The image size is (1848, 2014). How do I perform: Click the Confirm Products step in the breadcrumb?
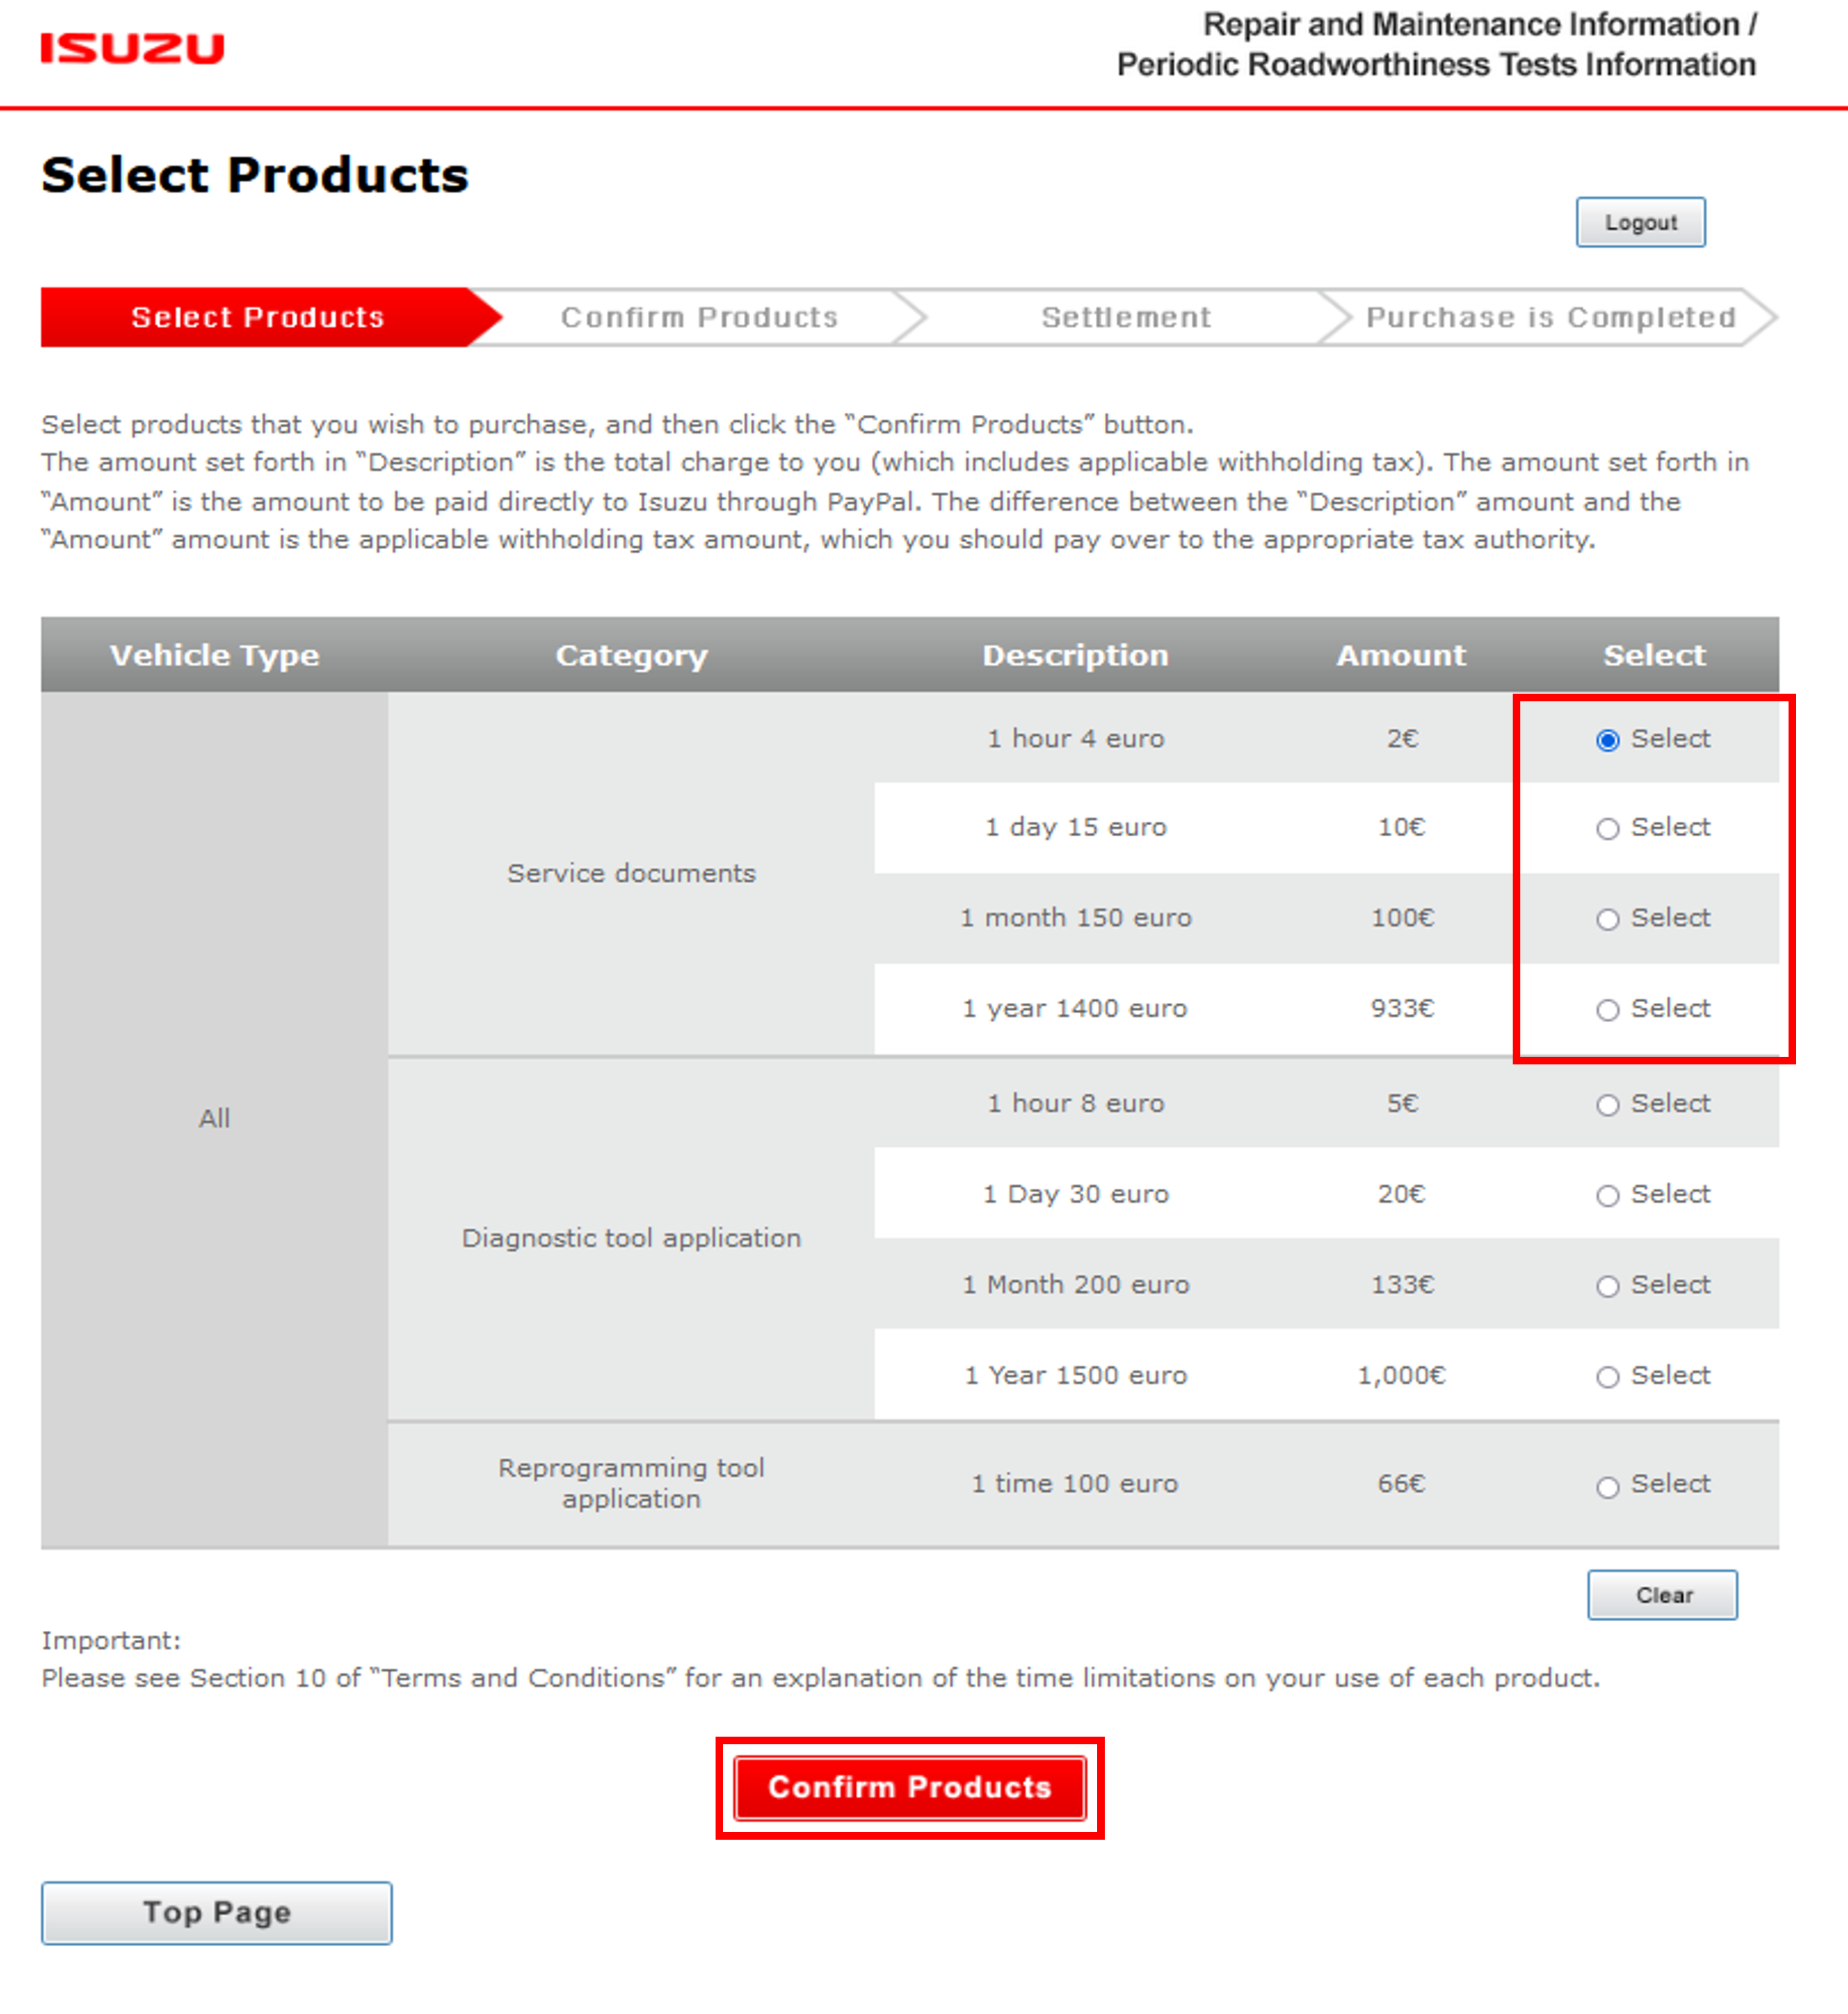pyautogui.click(x=700, y=317)
